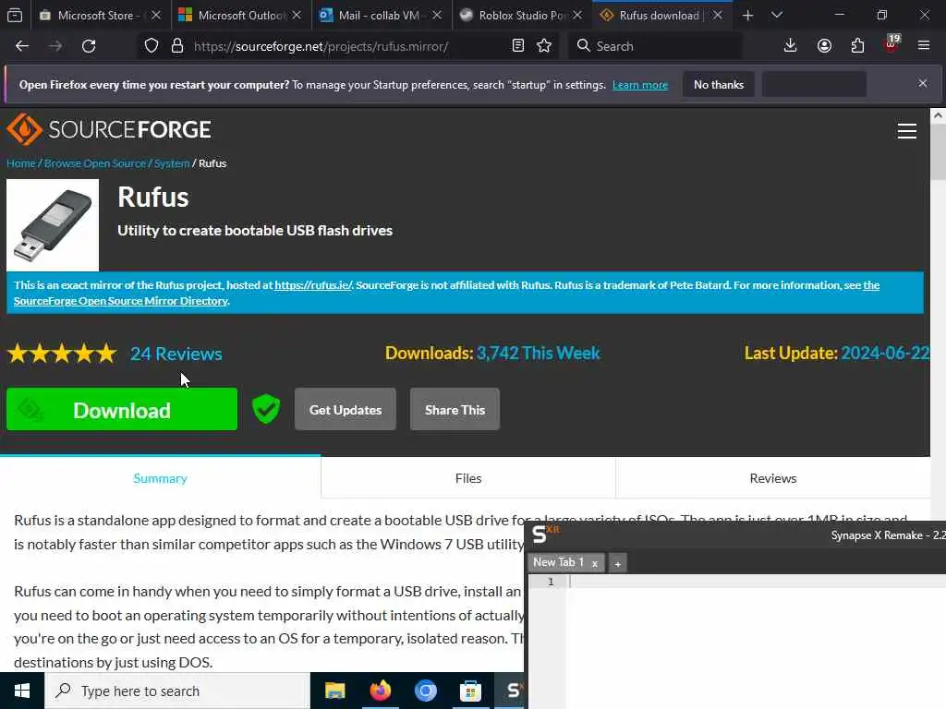Click the green shield checkmark icon
The image size is (946, 709).
(x=266, y=409)
